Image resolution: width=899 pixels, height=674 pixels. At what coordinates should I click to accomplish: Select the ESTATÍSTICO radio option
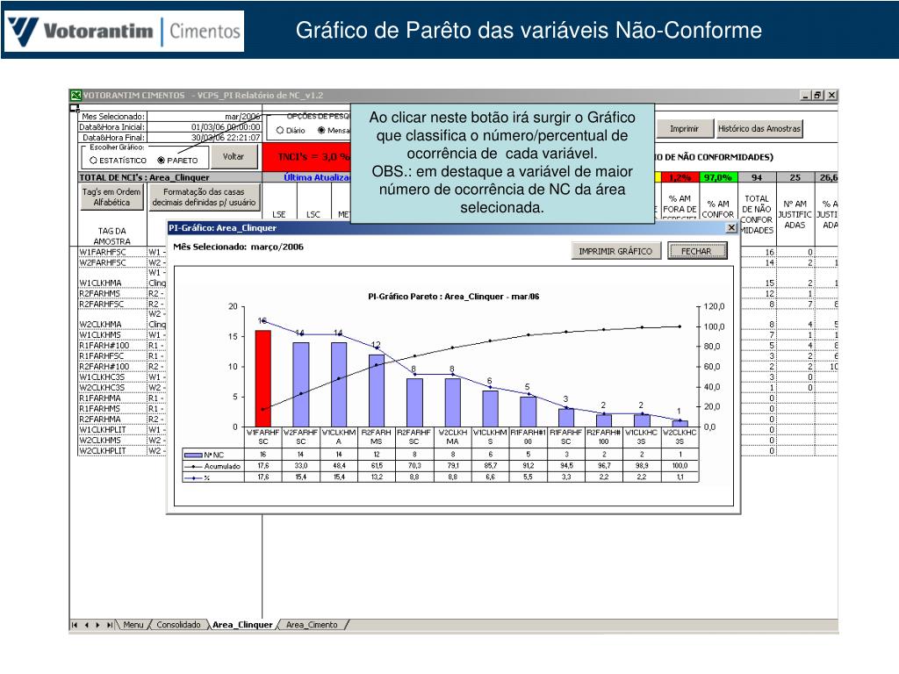119,161
